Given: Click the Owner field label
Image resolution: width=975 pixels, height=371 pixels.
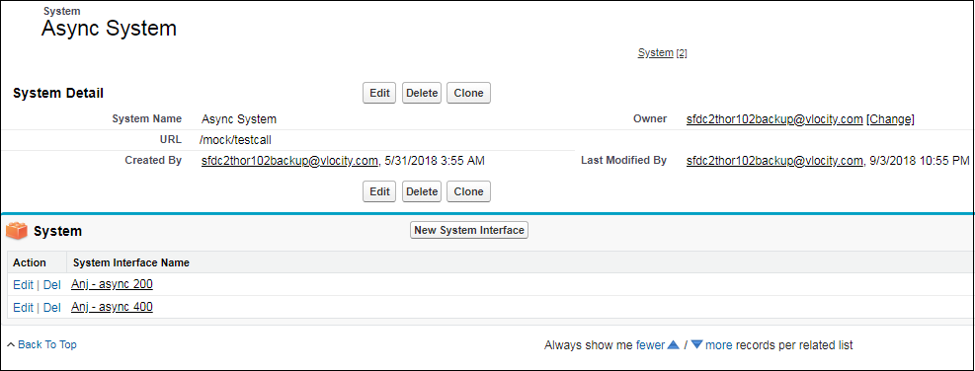Looking at the screenshot, I should pos(650,118).
